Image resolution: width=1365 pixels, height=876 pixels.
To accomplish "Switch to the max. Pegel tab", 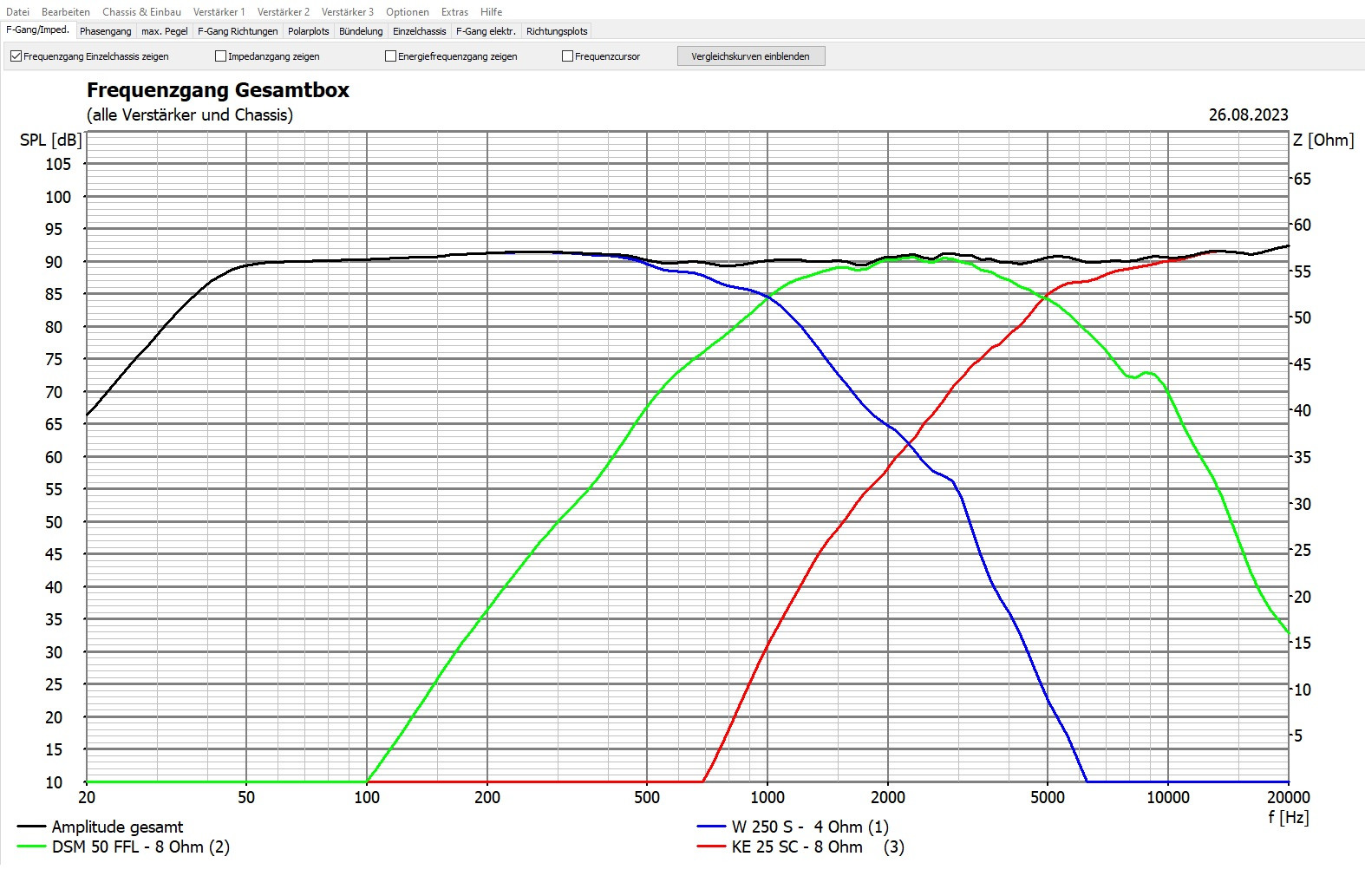I will tap(165, 31).
